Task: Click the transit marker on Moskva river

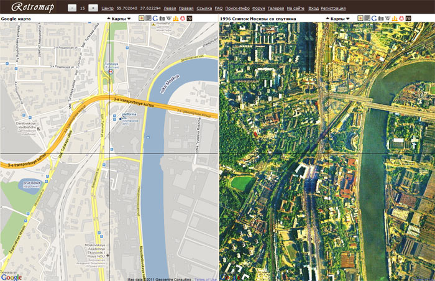Action: pos(148,137)
